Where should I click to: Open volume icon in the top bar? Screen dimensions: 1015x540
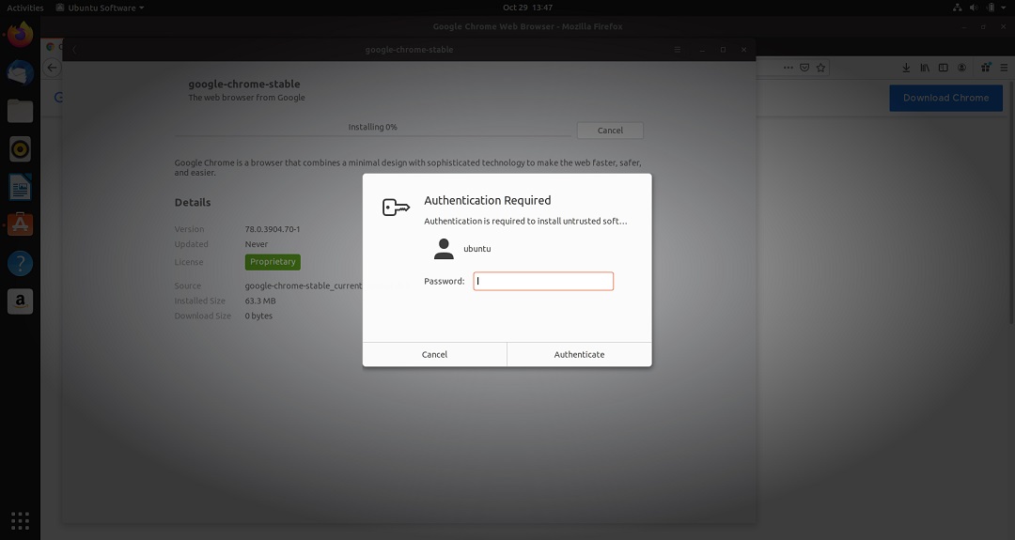(974, 8)
